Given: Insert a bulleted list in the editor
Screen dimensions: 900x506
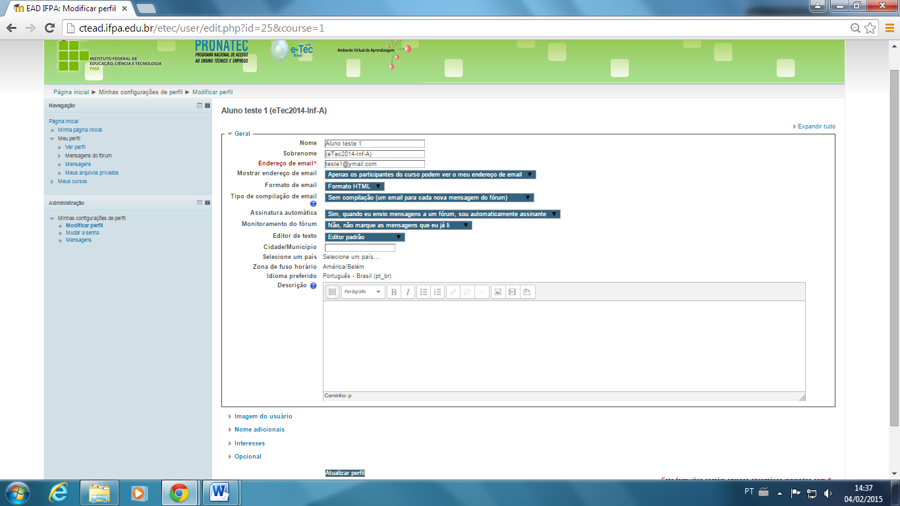Looking at the screenshot, I should (x=424, y=292).
